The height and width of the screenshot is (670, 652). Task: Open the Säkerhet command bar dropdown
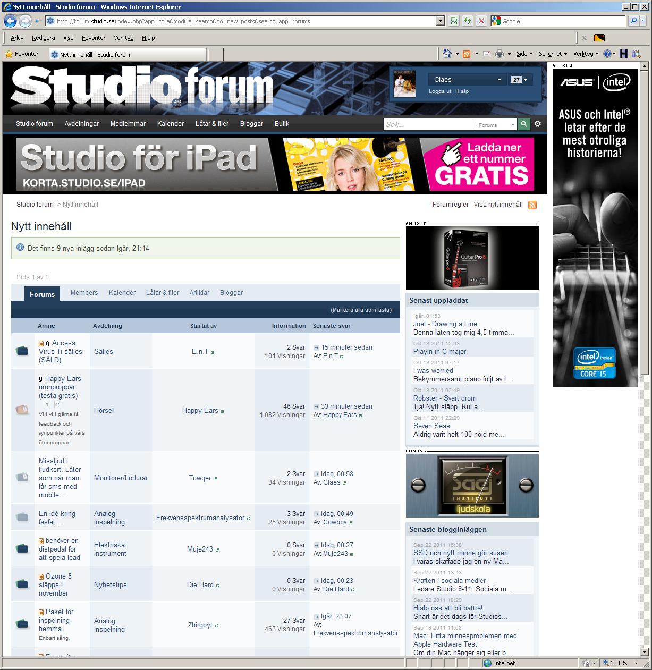coord(553,54)
